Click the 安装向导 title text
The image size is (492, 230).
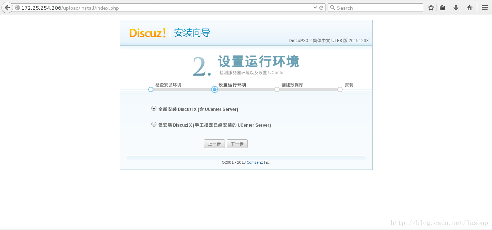tap(192, 33)
